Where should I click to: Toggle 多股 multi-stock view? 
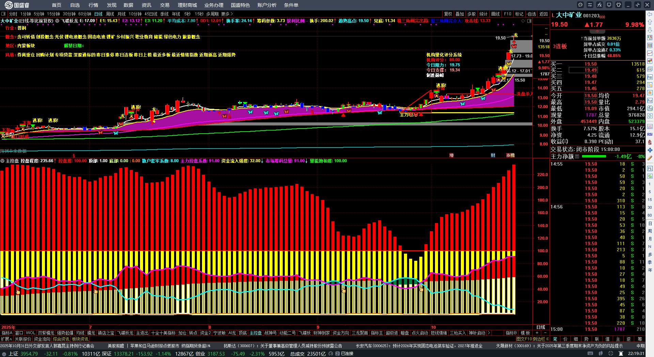[471, 14]
